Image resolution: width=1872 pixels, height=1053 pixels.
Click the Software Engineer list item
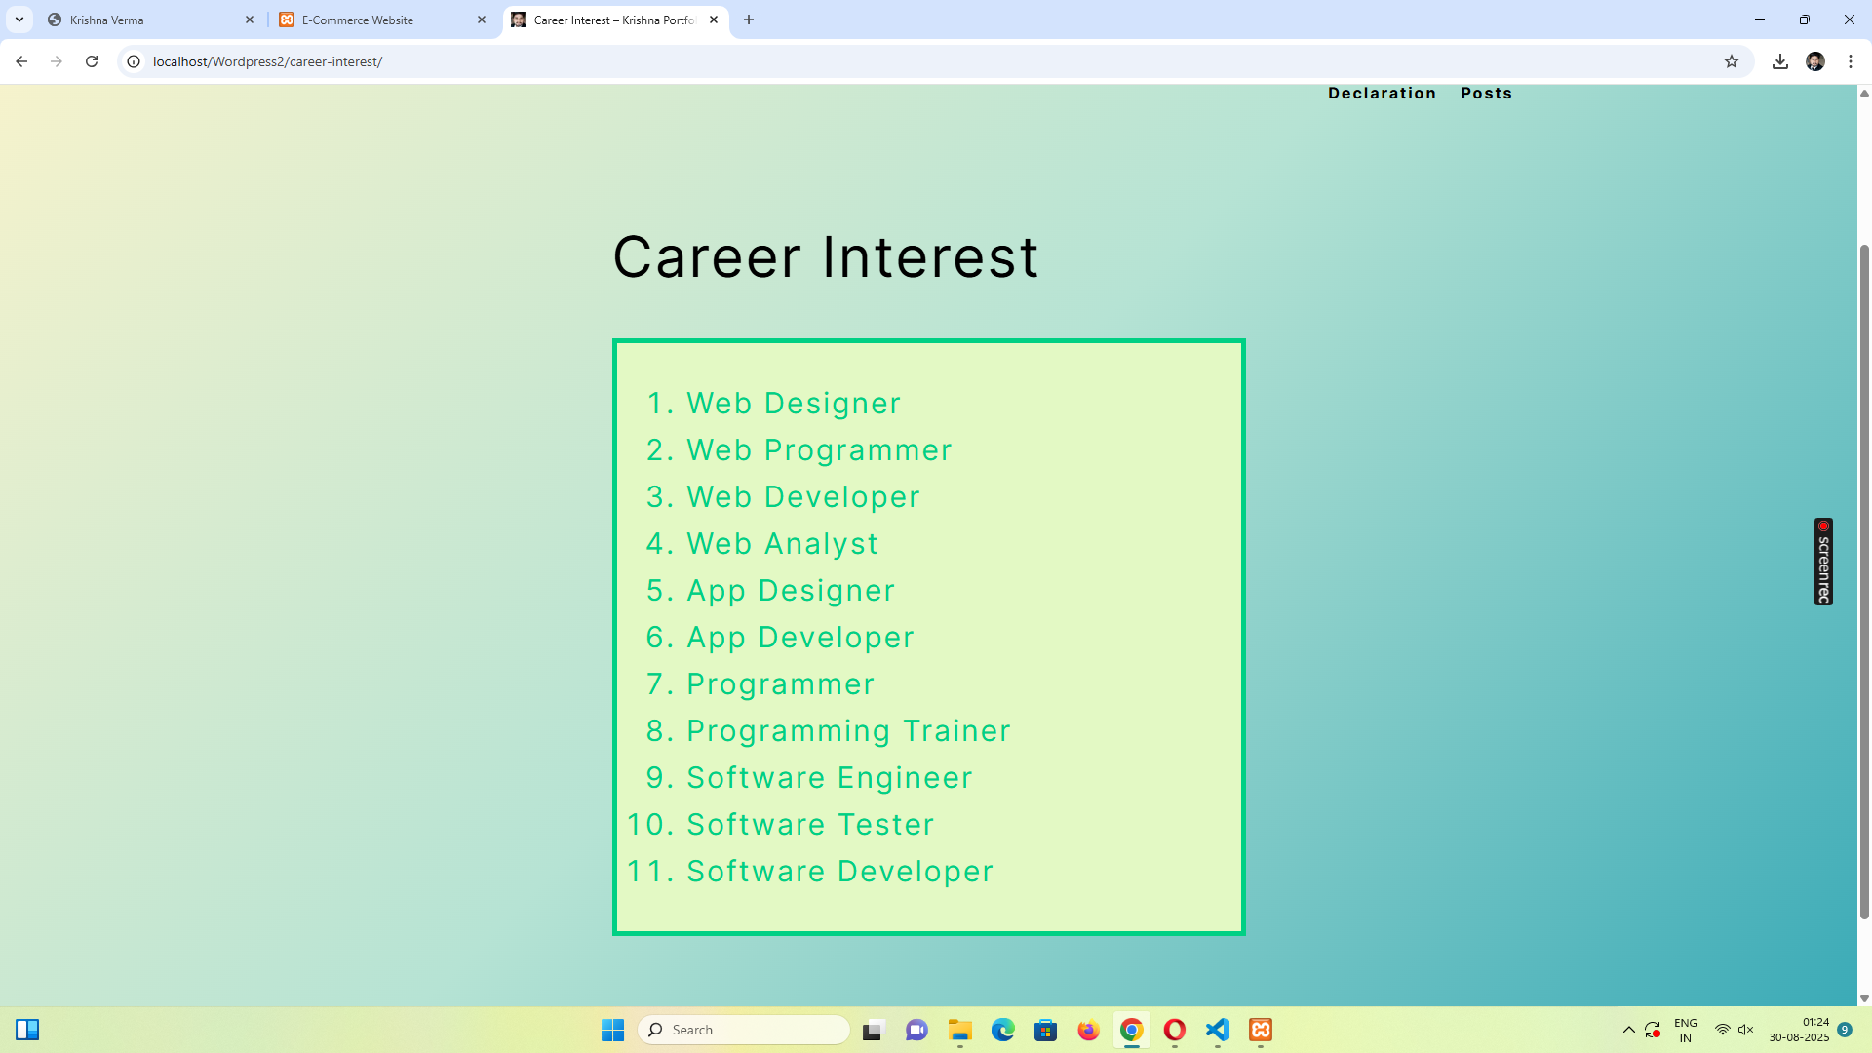[830, 778]
